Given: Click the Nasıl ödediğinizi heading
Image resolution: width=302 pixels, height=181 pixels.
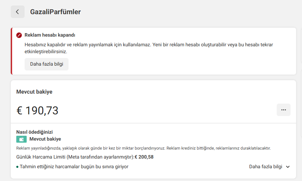Looking at the screenshot, I should click(35, 132).
